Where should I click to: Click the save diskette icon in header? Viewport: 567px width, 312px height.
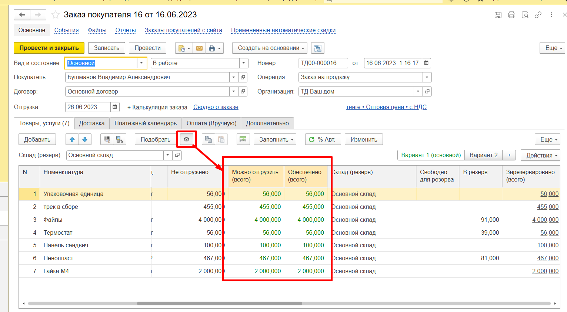pos(498,15)
